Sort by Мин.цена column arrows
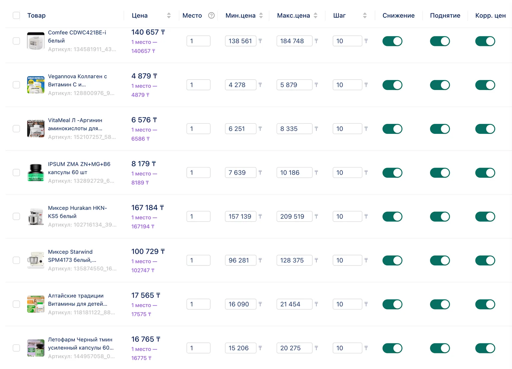The height and width of the screenshot is (369, 512). tap(261, 15)
